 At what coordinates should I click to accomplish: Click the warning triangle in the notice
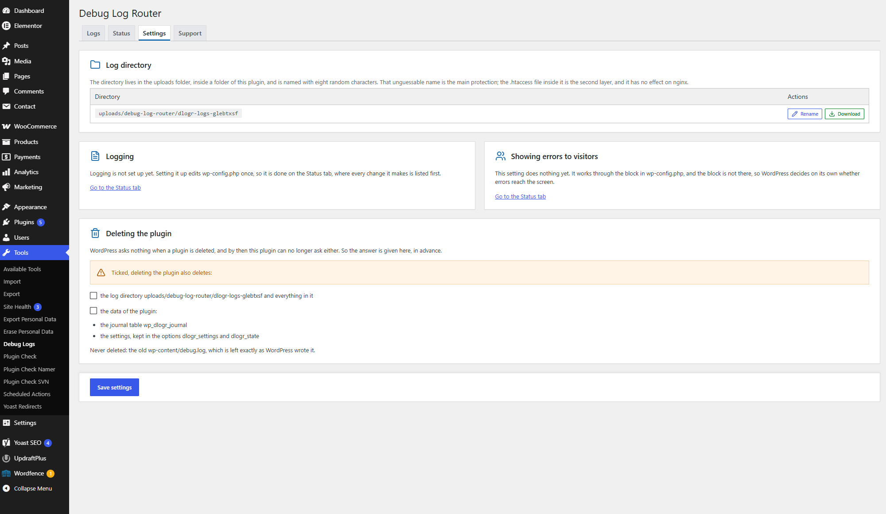[x=101, y=273]
